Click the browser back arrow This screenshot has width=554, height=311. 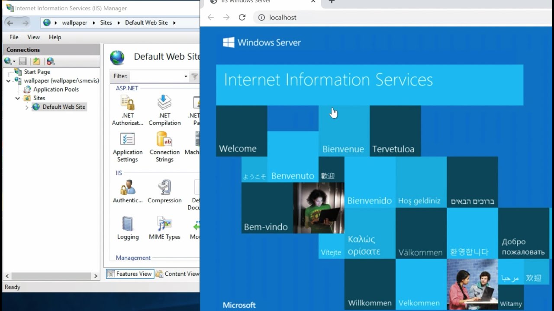click(x=211, y=17)
